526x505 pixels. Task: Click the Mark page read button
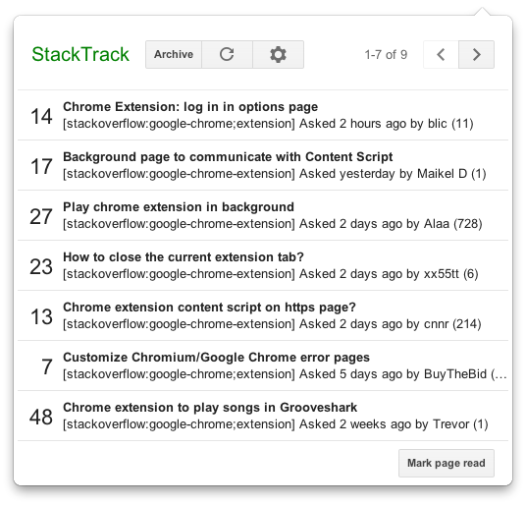[x=447, y=463]
